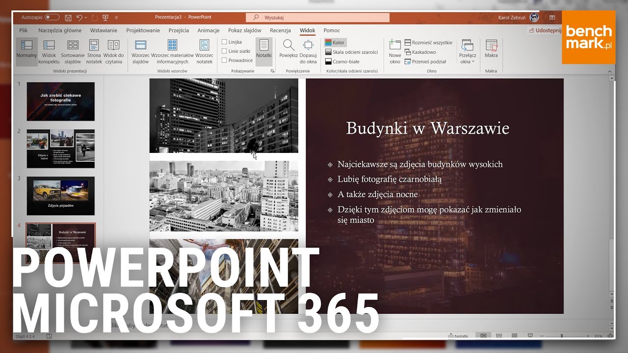The image size is (628, 353).
Task: Click the fit slide icon beside 83%
Action: tap(610, 336)
